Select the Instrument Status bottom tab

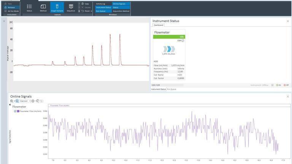coord(158,89)
